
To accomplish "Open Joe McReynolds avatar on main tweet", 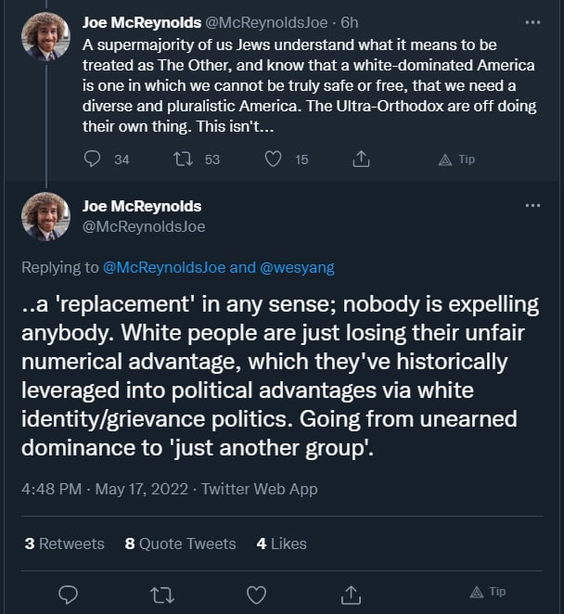I will [x=45, y=216].
